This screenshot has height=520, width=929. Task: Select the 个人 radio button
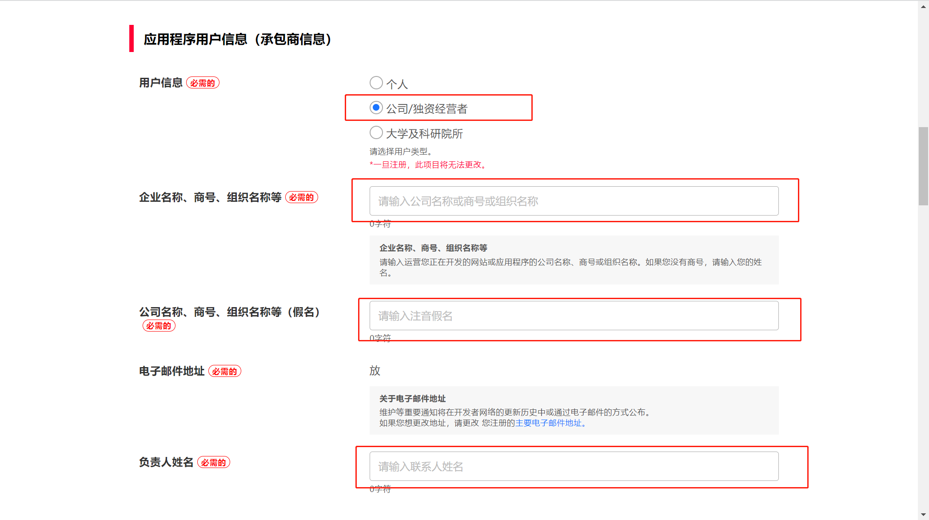tap(376, 83)
